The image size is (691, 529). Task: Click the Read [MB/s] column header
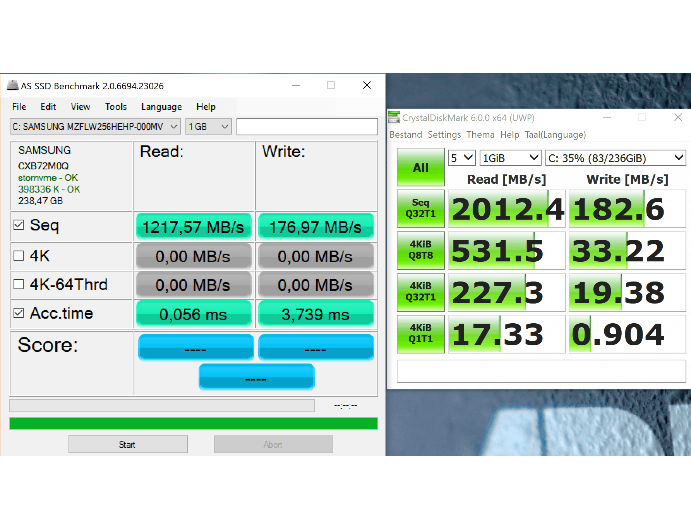[507, 179]
